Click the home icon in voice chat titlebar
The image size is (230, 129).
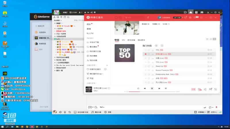[191, 12]
